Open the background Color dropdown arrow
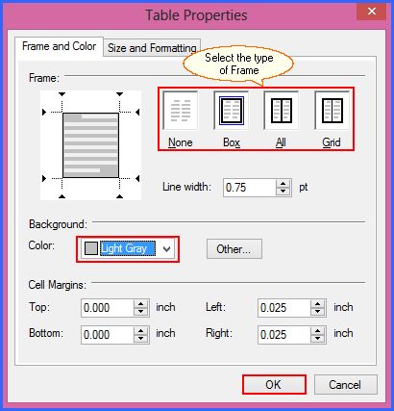The height and width of the screenshot is (411, 394). pyautogui.click(x=166, y=249)
